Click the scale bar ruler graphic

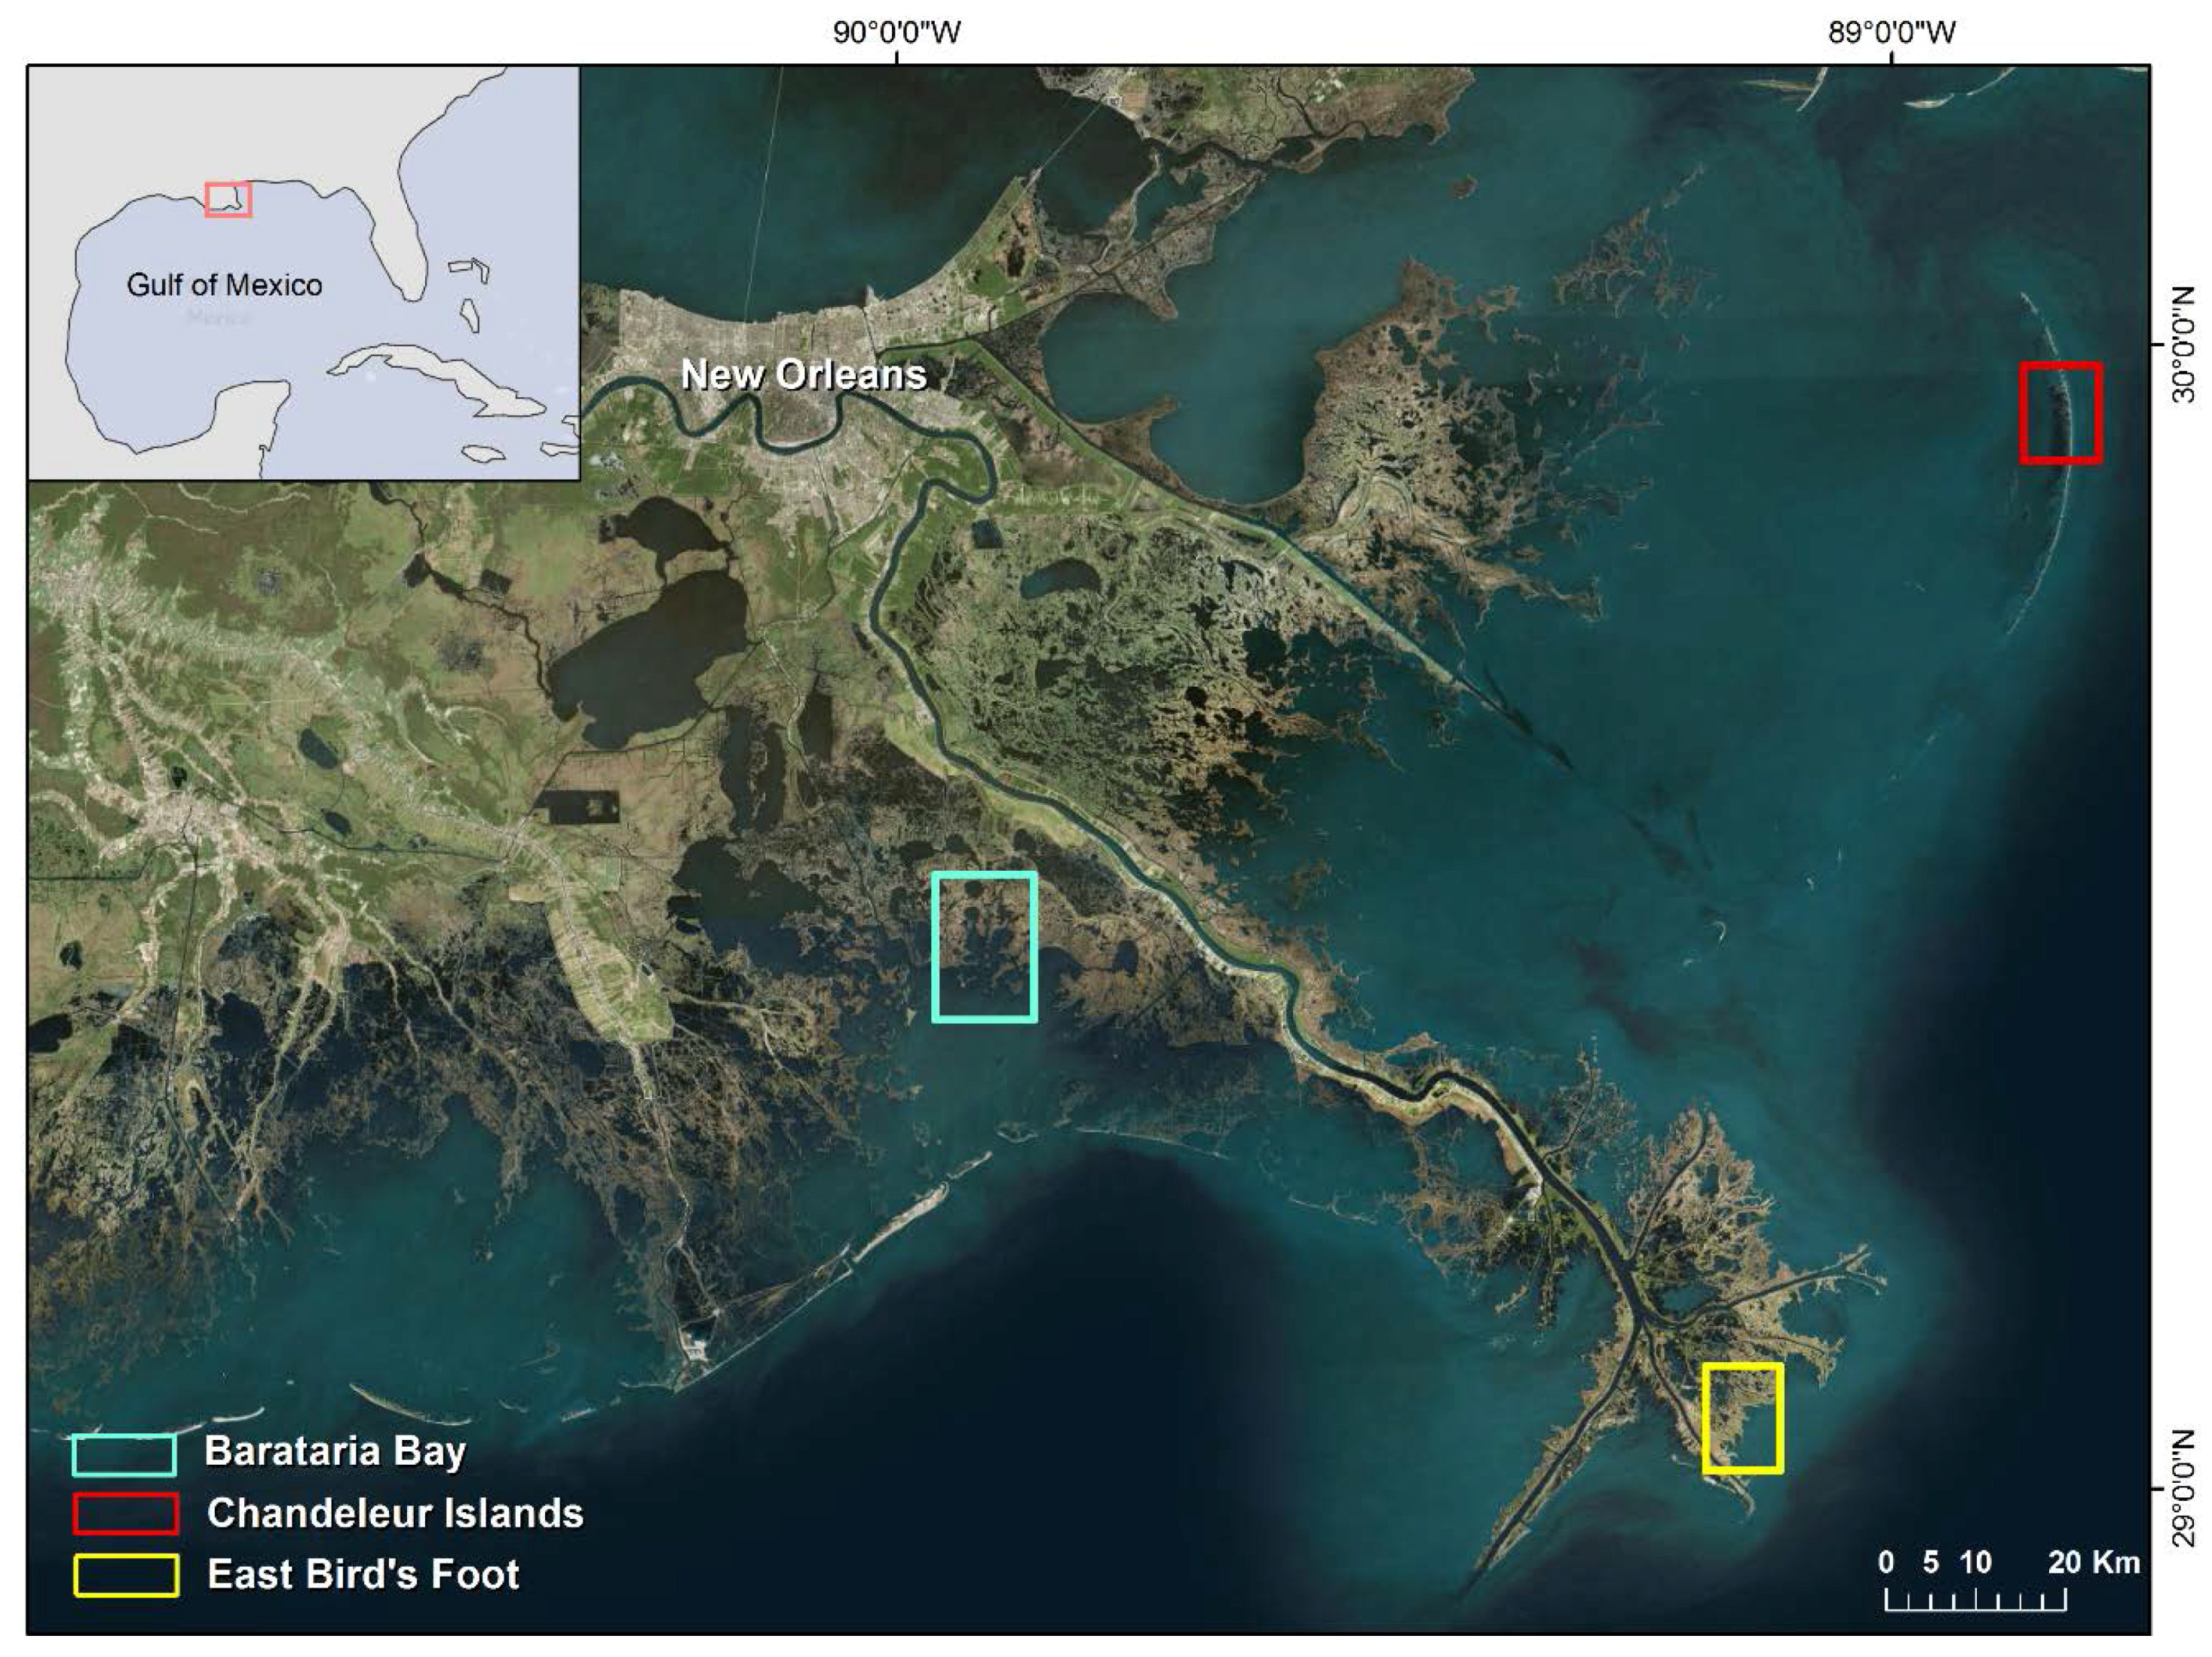(1976, 1600)
